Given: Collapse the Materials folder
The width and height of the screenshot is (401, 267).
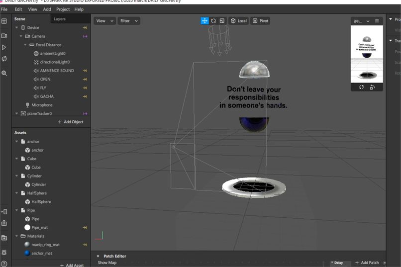Looking at the screenshot, I should (16, 236).
